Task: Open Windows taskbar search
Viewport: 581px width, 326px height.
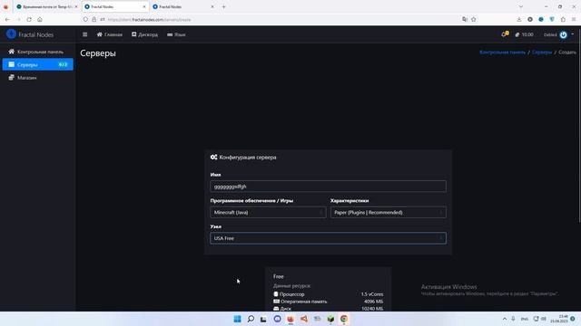Action: (x=251, y=319)
